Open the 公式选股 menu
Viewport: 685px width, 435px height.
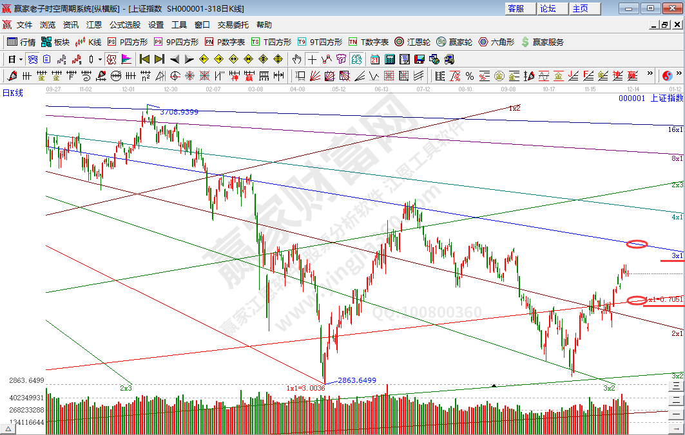pyautogui.click(x=124, y=25)
